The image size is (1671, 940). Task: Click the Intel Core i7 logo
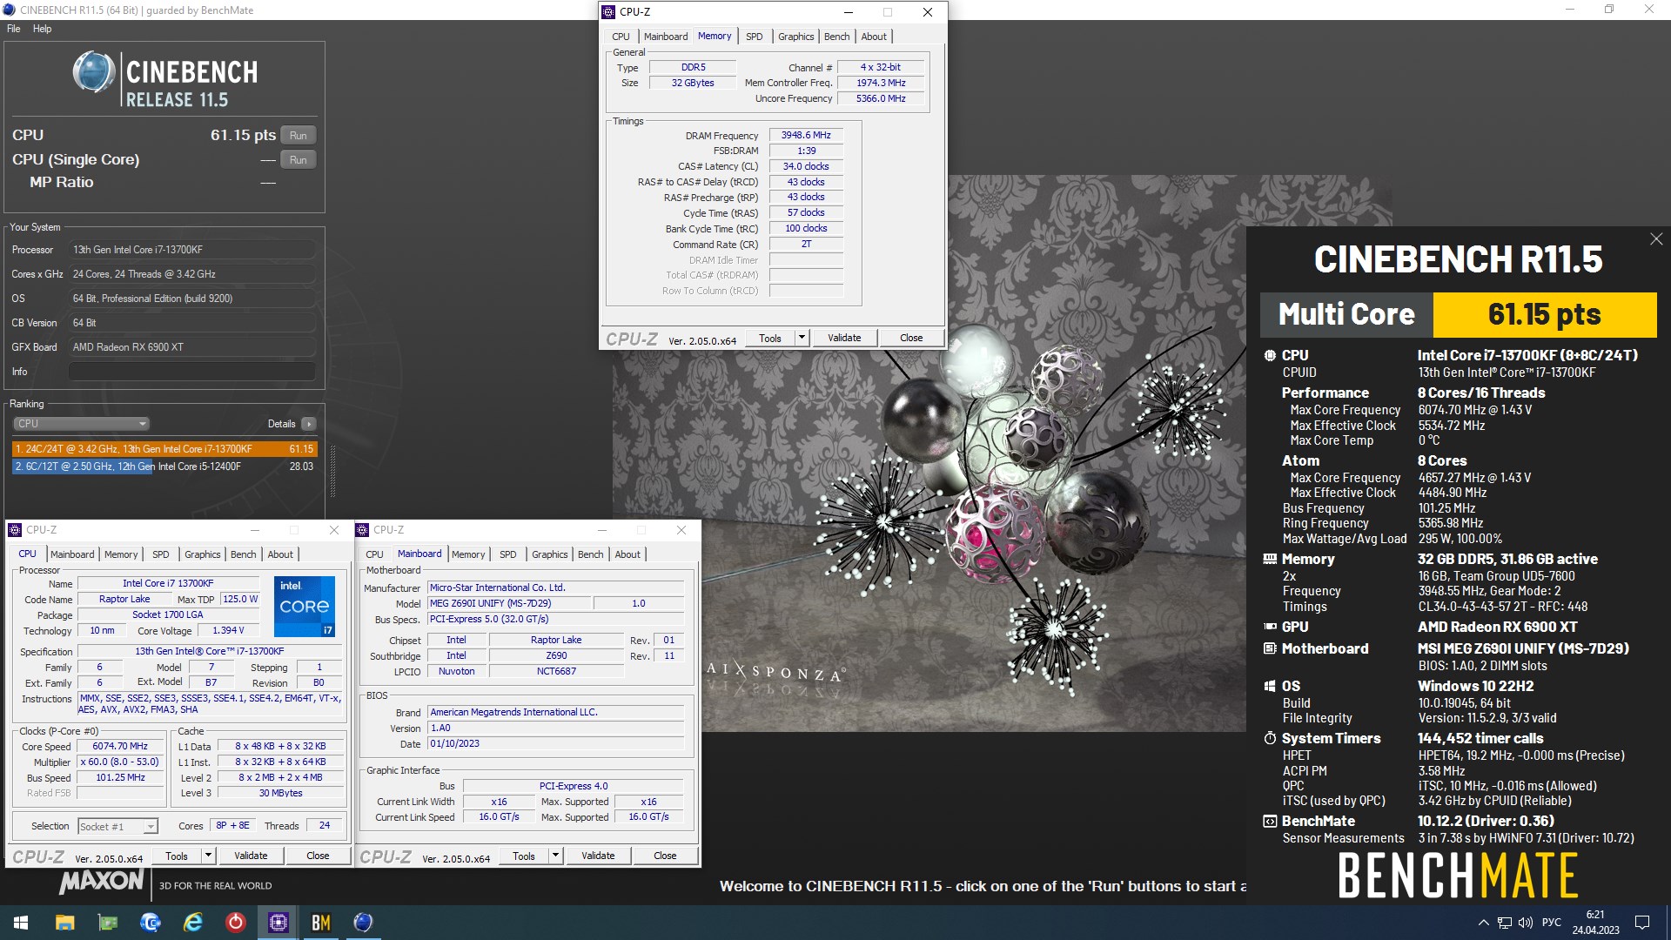(305, 606)
